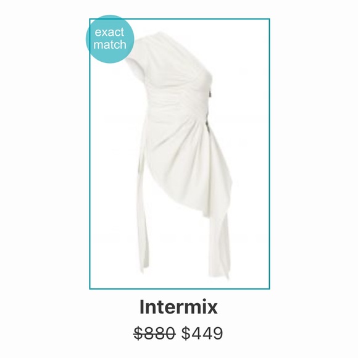Select the Intermix retailer name
This screenshot has width=358, height=358.
click(178, 307)
